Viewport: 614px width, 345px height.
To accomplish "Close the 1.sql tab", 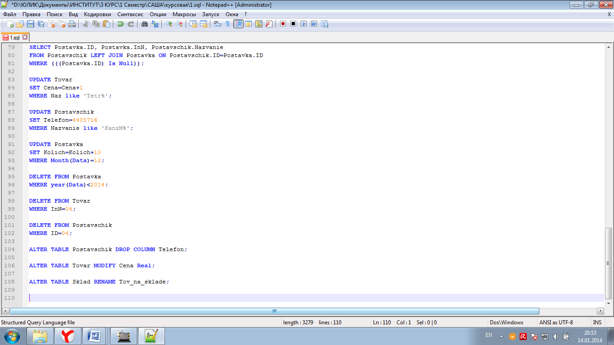I will (x=25, y=37).
